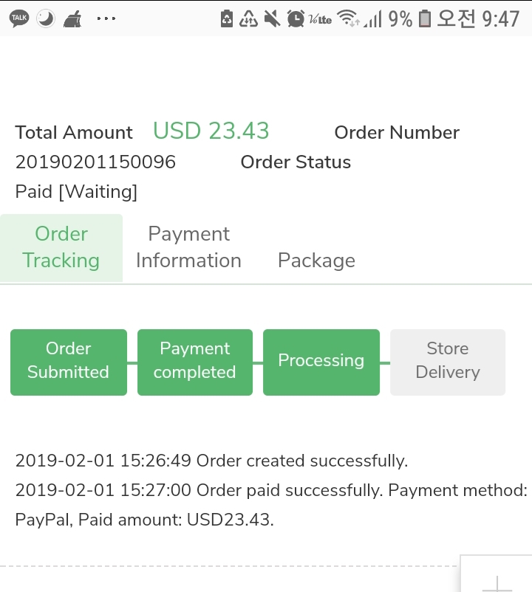Tap the battery level icon
The image size is (532, 592).
[x=424, y=18]
